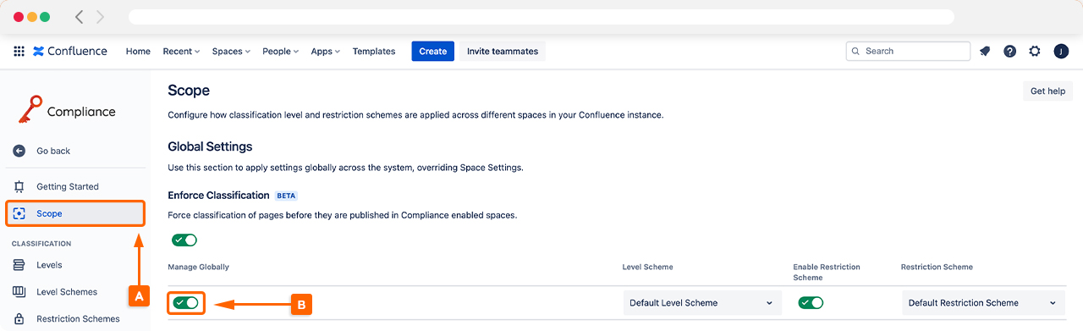Image resolution: width=1083 pixels, height=331 pixels.
Task: Toggle the Manage Globally switch
Action: [x=185, y=302]
